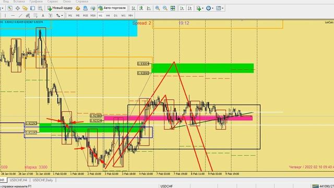This screenshot has height=188, width=334.
Task: Switch to the USDCHF,H4 chart tab
Action: (19, 180)
